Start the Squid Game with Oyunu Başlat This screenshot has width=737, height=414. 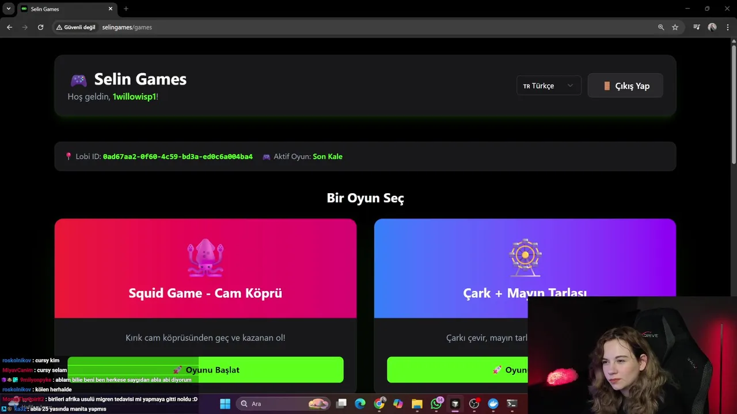pos(206,370)
